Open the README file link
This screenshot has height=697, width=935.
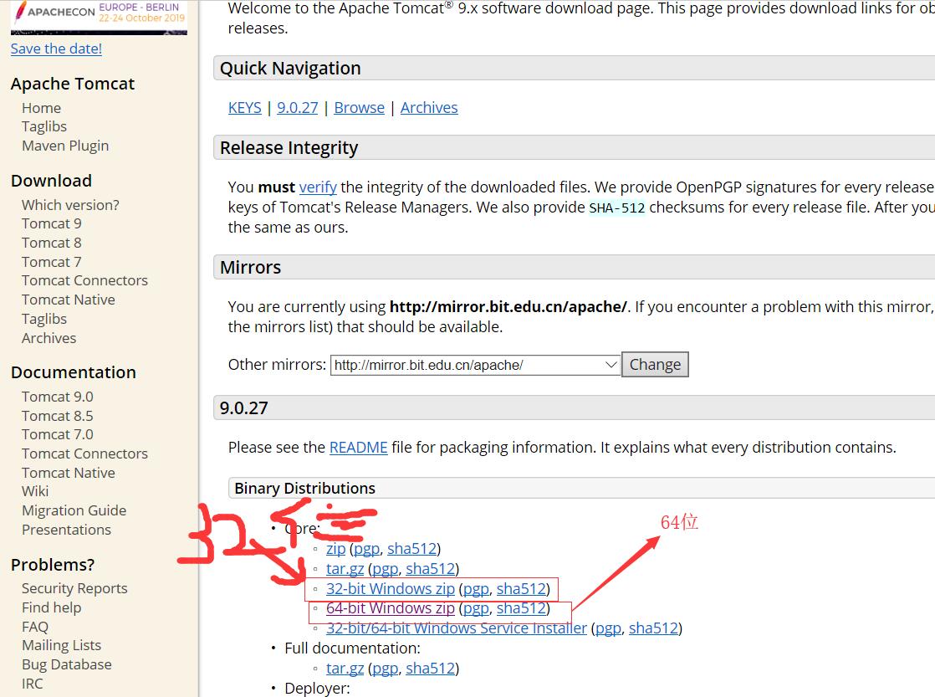(x=359, y=447)
